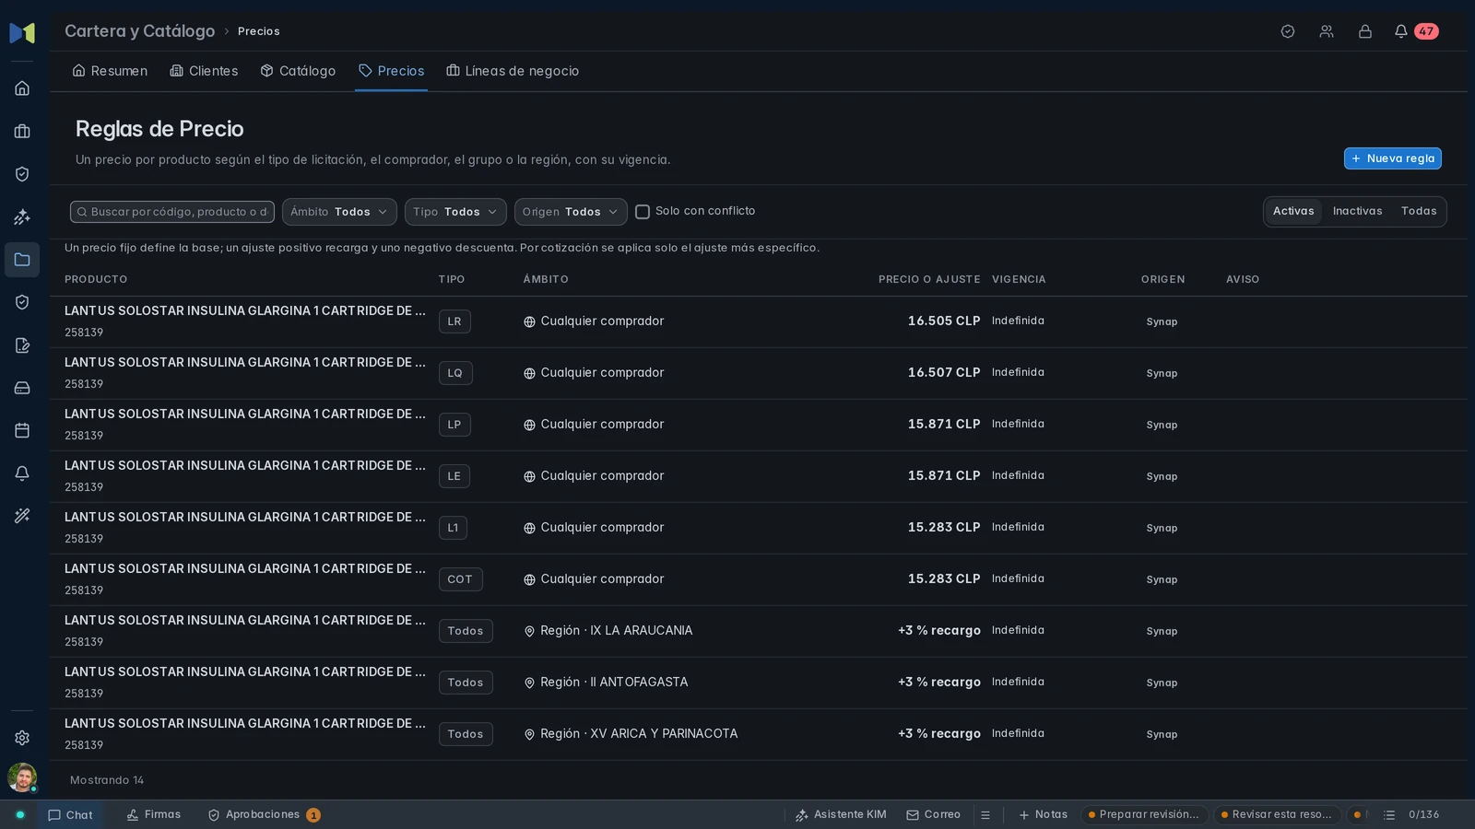This screenshot has height=829, width=1475.
Task: Open the sidebar bell alerts icon
Action: point(22,473)
